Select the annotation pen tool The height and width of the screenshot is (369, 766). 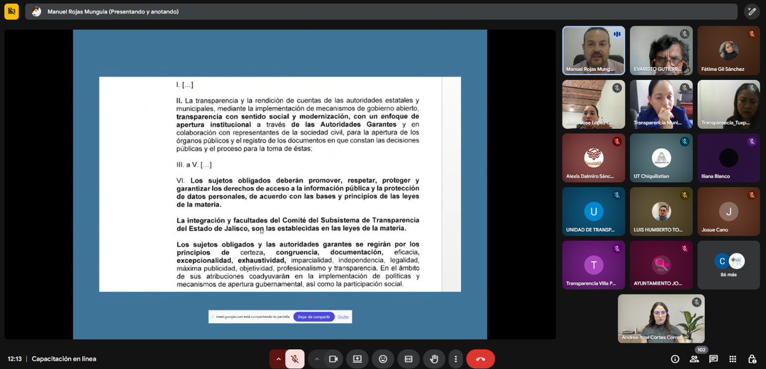tap(752, 11)
